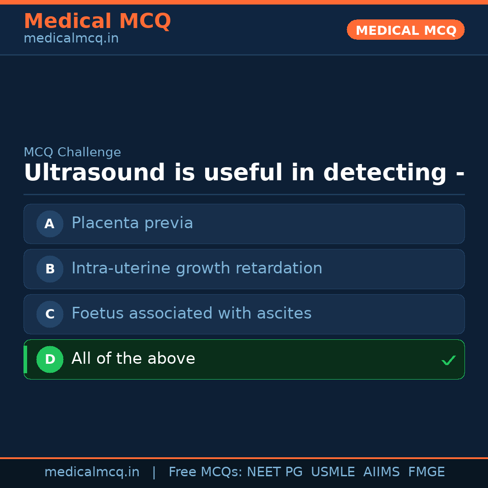Image resolution: width=488 pixels, height=488 pixels.
Task: Click FMGE in footer
Action: tap(426, 472)
